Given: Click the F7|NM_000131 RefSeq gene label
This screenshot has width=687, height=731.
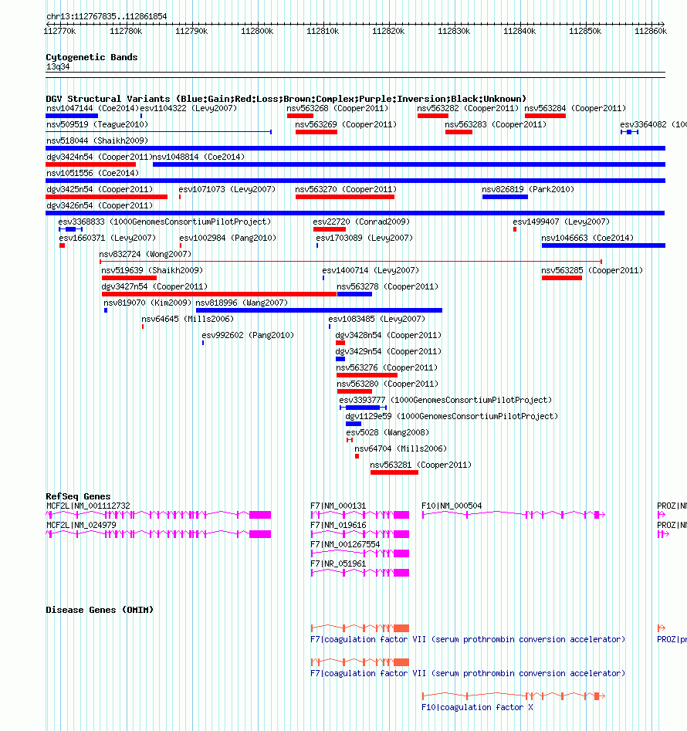Looking at the screenshot, I should click(338, 506).
